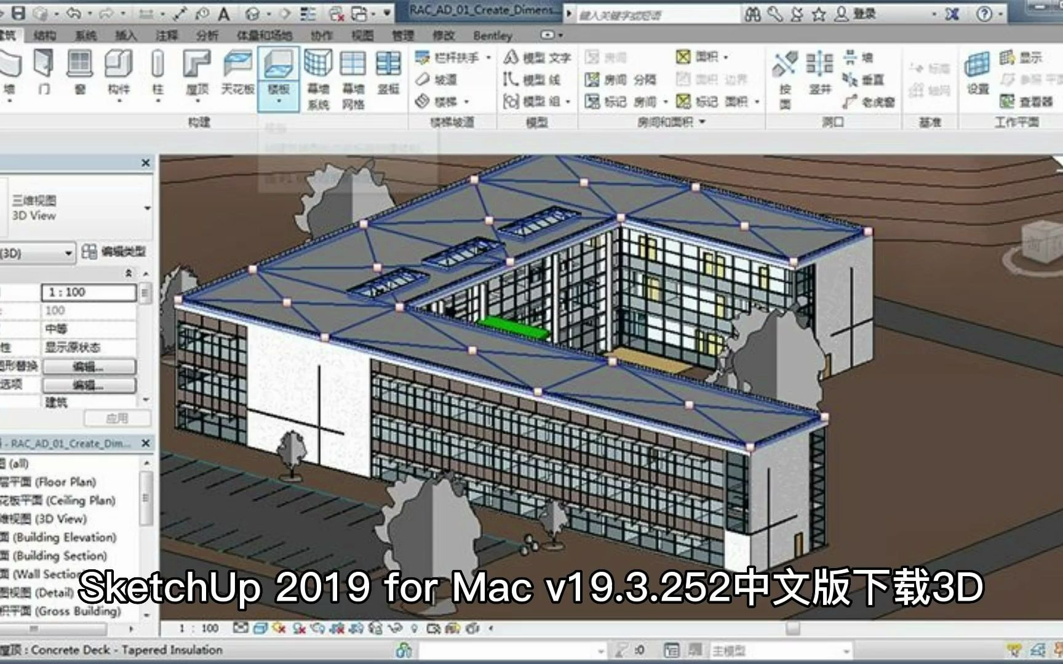Open the Systems (系统) ribbon tab
Screen dimensions: 1063x664
pyautogui.click(x=85, y=36)
